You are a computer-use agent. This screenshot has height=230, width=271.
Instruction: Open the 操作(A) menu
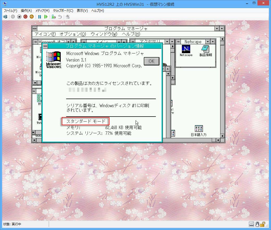pyautogui.click(x=26, y=11)
